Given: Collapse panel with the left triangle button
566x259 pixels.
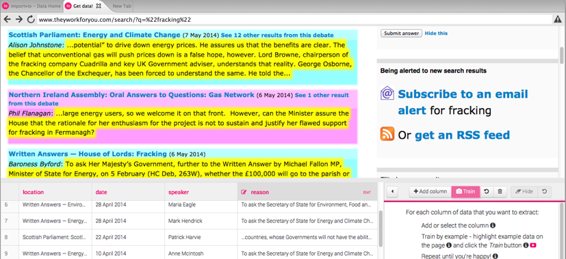Looking at the screenshot, I should click(392, 191).
